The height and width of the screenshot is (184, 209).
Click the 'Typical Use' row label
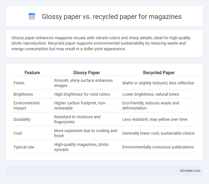pos(24,147)
